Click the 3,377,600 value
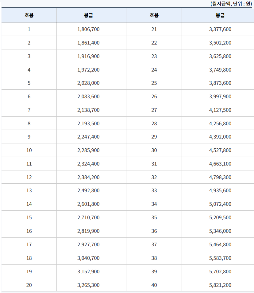The height and width of the screenshot is (293, 254). [x=220, y=29]
